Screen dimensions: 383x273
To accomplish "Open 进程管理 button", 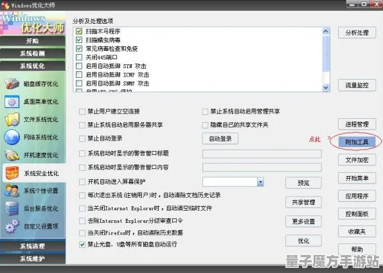I will click(x=357, y=124).
